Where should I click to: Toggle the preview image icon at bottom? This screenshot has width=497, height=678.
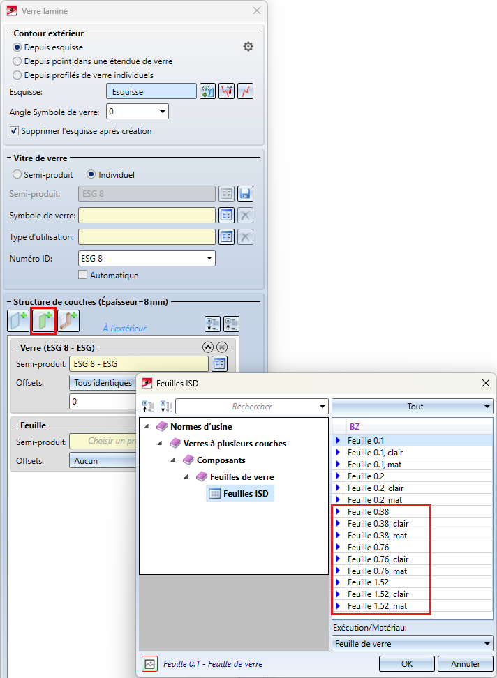pos(149,664)
